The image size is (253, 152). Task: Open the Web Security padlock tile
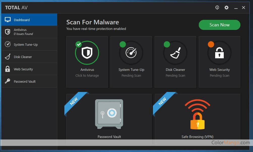(219, 53)
